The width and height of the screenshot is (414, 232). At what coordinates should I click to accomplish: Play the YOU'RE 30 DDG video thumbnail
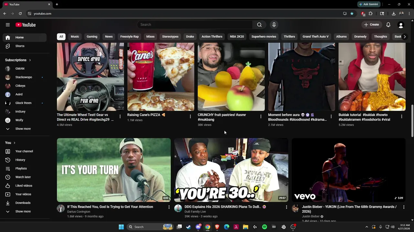tap(231, 170)
